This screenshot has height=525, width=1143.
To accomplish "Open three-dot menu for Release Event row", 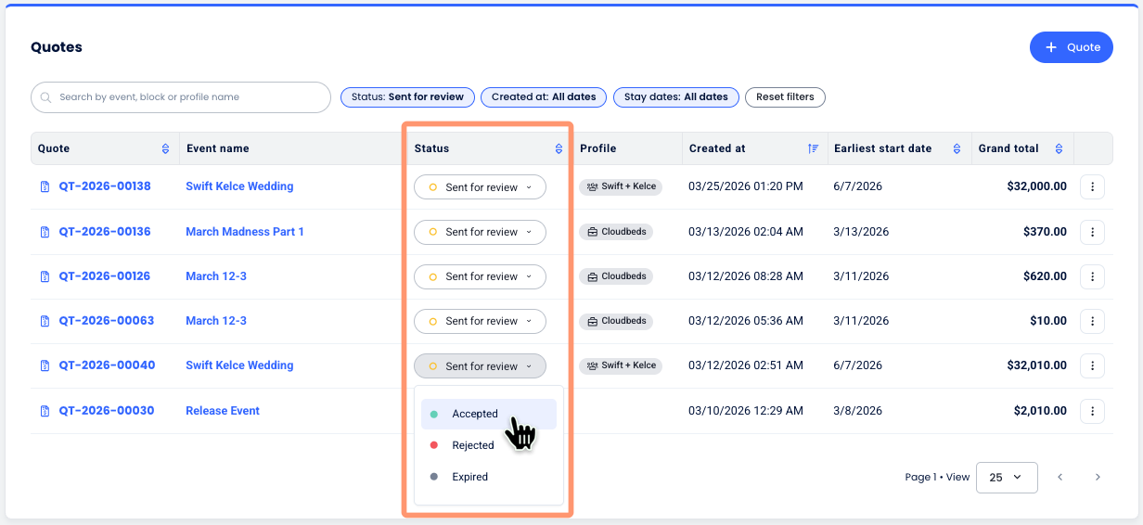I will point(1092,411).
